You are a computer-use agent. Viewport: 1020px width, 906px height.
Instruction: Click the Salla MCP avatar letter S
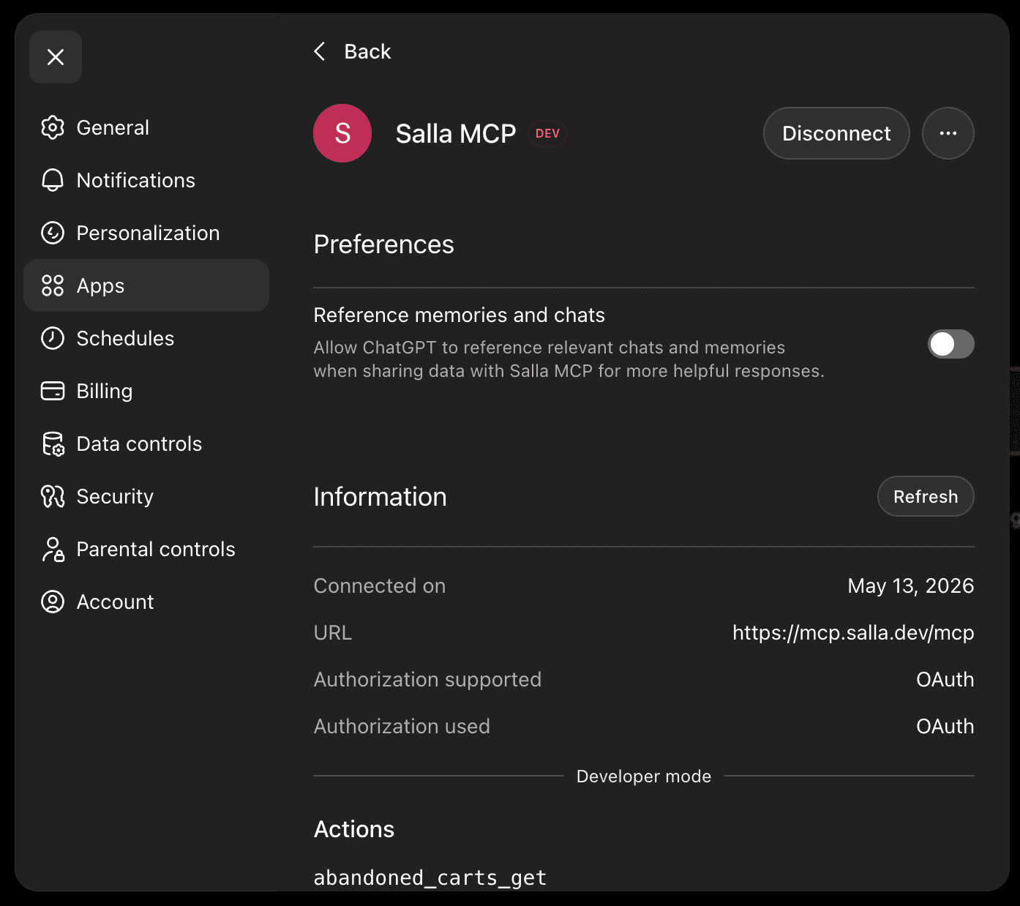[342, 133]
